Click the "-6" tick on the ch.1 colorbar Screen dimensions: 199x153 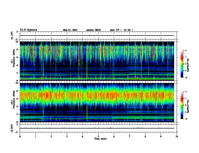[185, 50]
